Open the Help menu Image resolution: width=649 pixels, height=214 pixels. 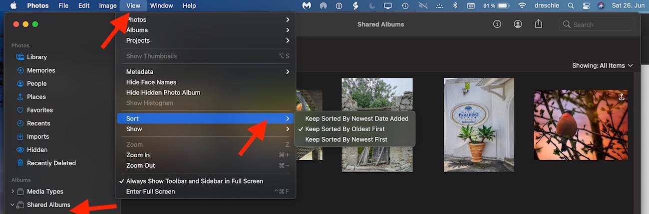(x=189, y=5)
